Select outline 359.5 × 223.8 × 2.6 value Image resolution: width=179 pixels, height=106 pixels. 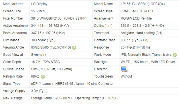pyautogui.click(x=142, y=26)
